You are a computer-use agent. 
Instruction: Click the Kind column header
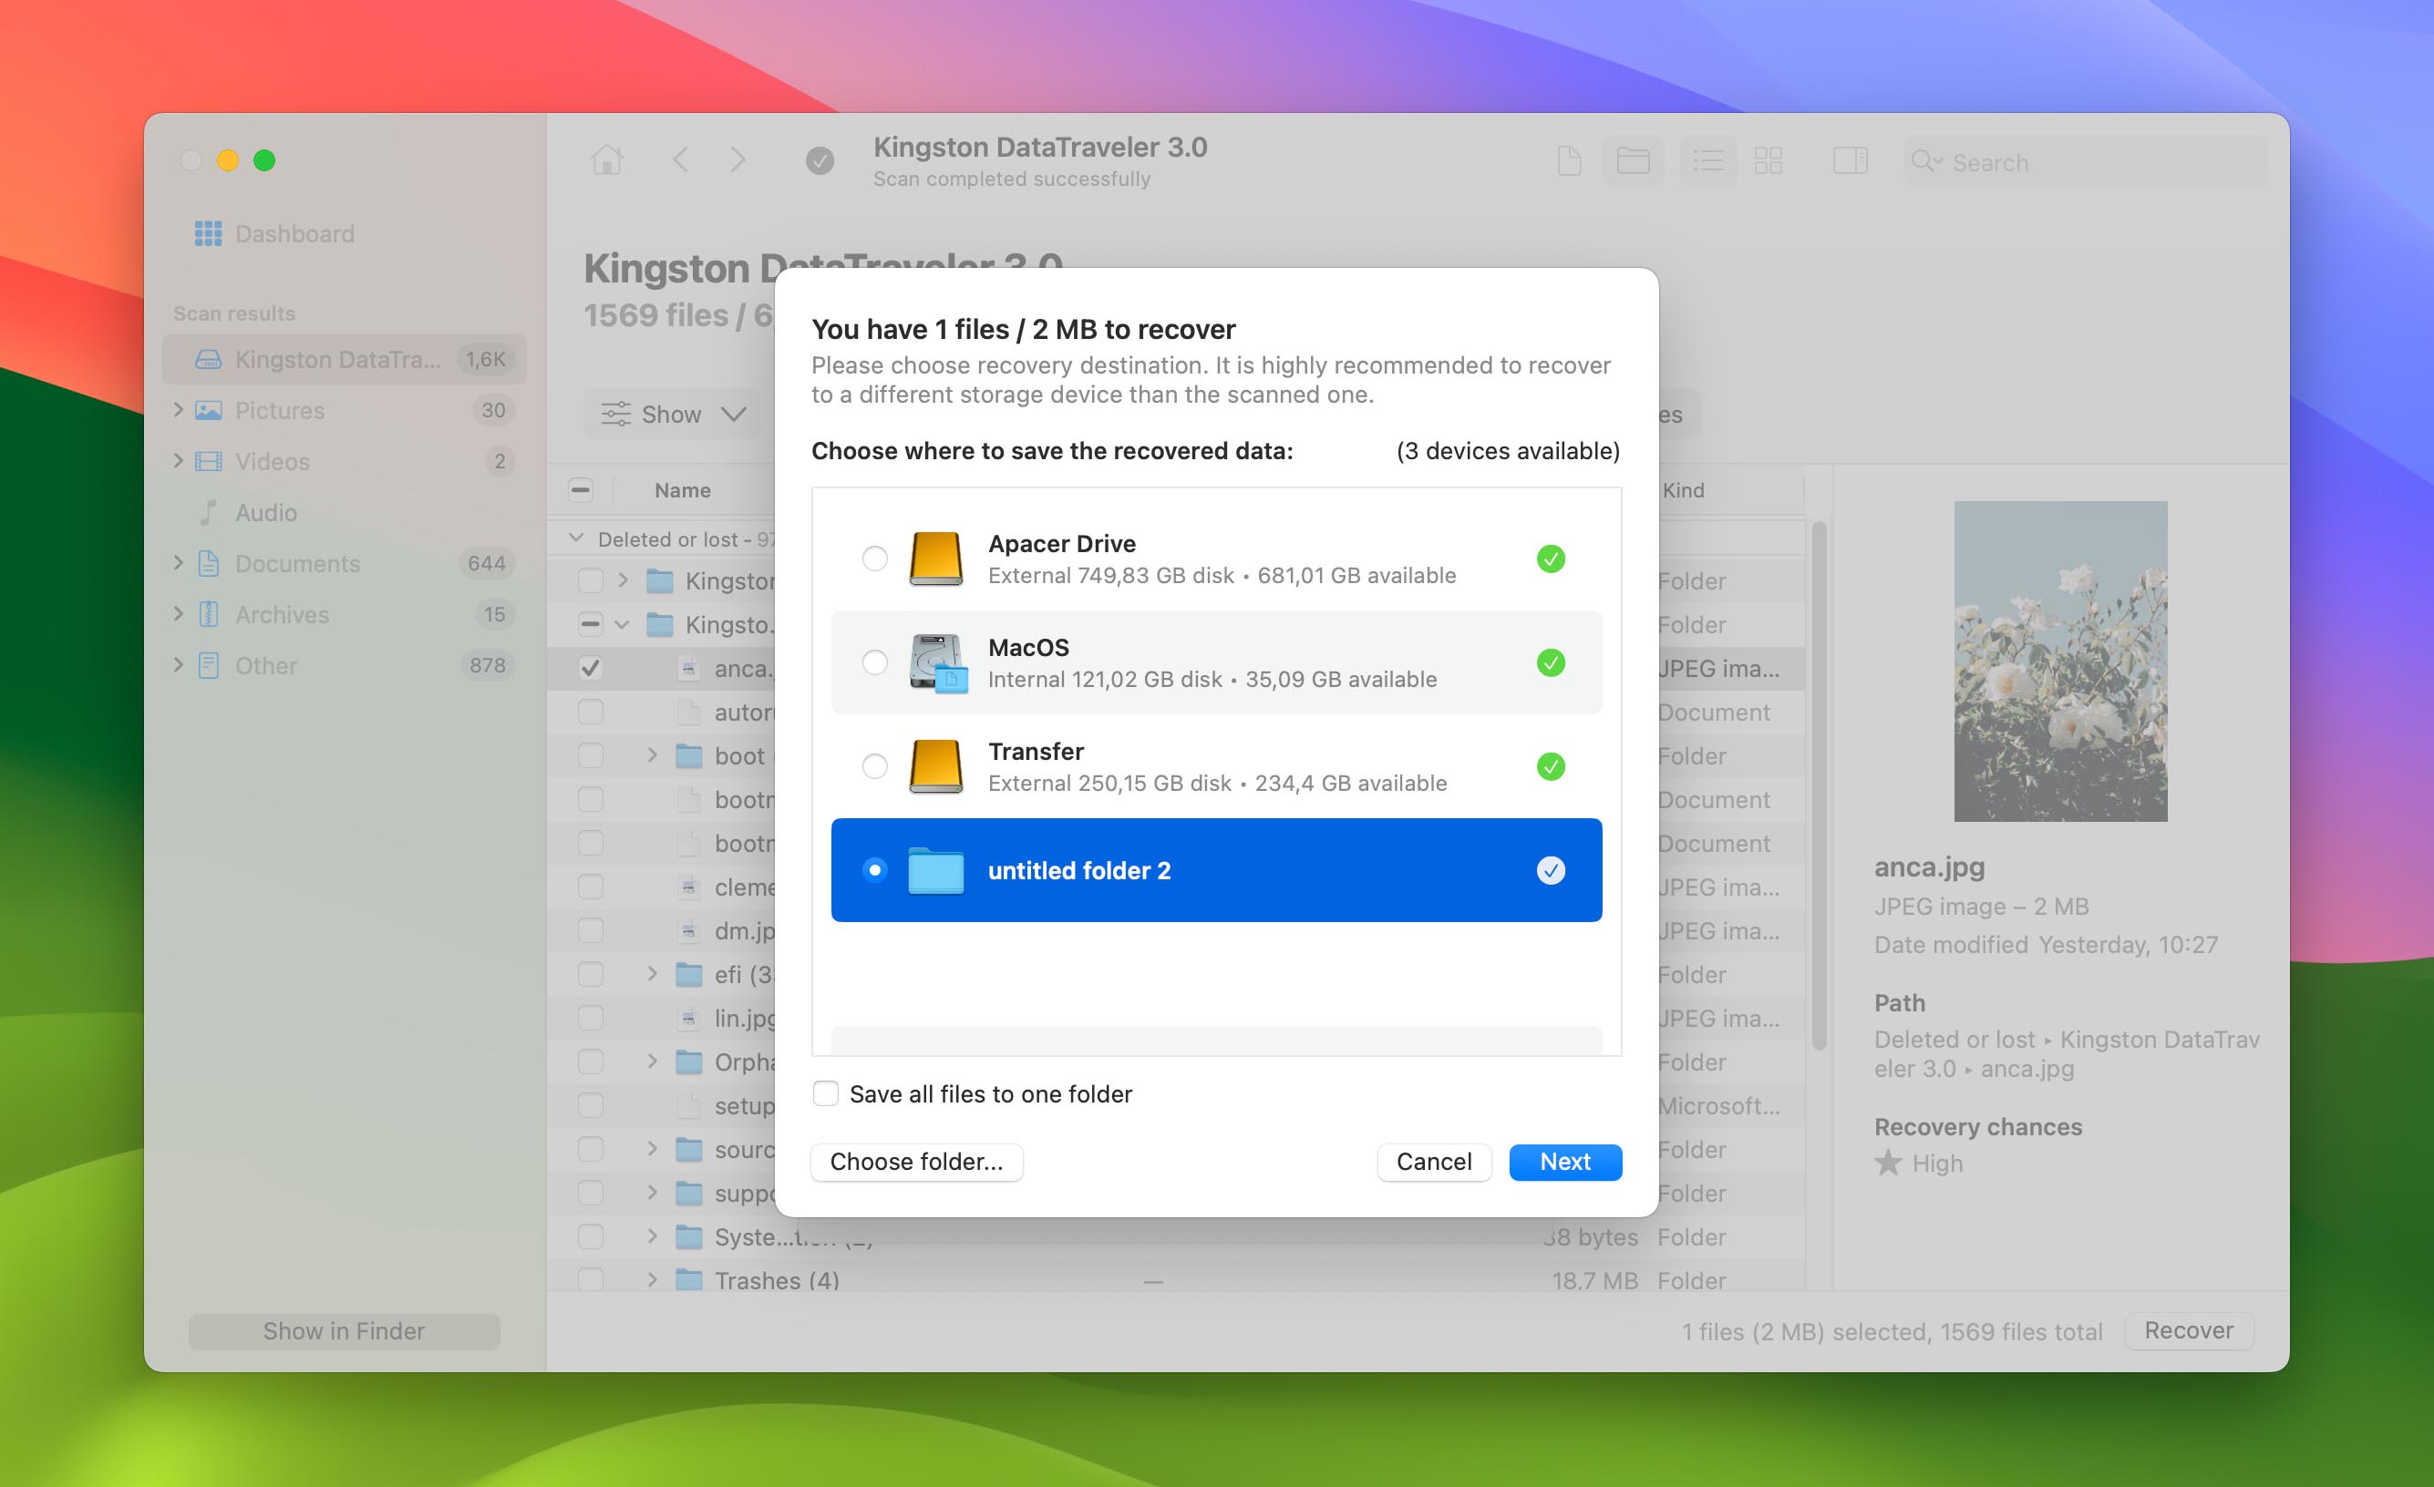coord(1683,491)
